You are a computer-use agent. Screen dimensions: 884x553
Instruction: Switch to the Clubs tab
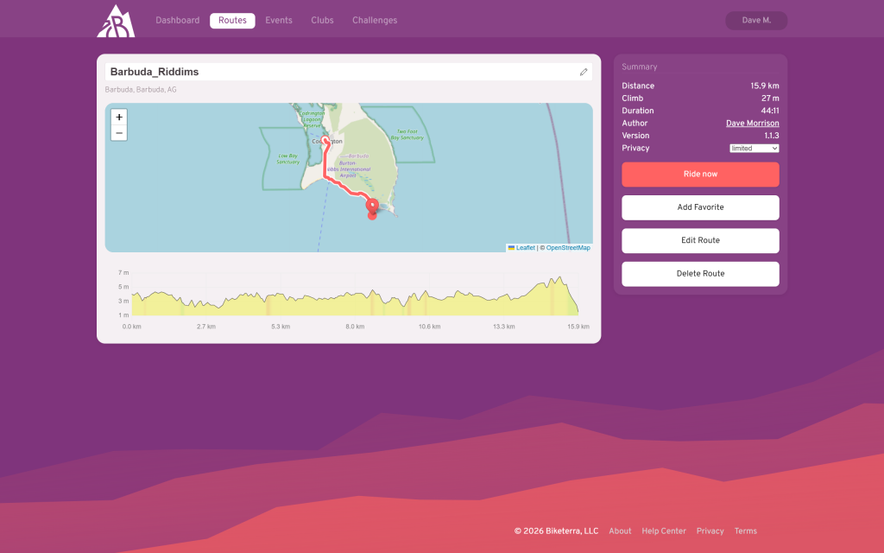[322, 21]
